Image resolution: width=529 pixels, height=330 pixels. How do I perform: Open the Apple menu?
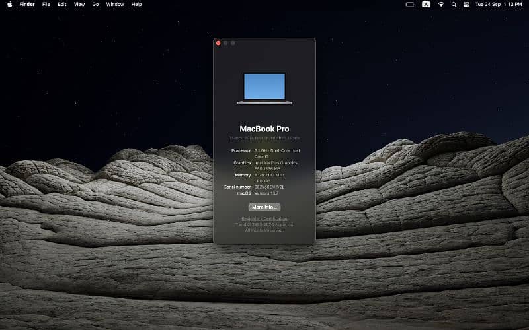11,4
